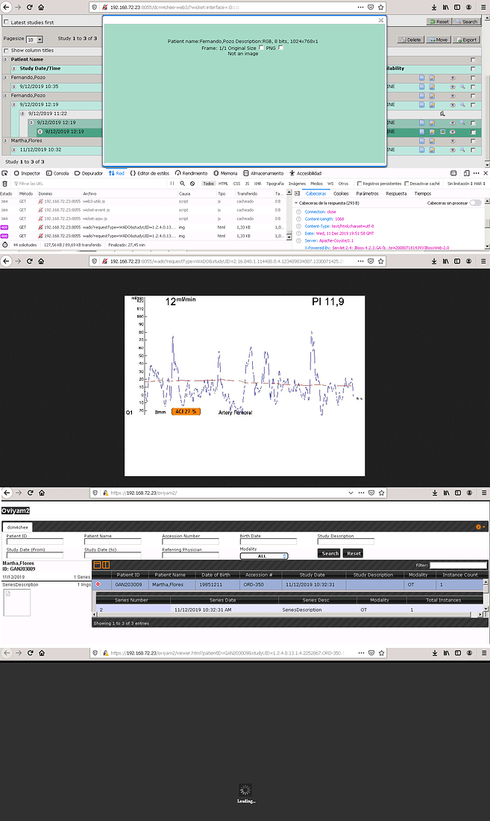490x821 pixels.
Task: Open the hamburger menu in the top browser
Action: point(484,7)
